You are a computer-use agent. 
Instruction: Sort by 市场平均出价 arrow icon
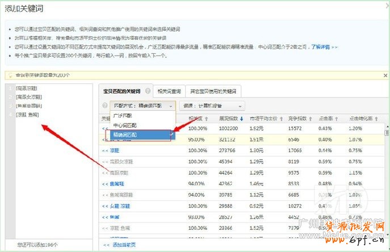tap(282, 119)
